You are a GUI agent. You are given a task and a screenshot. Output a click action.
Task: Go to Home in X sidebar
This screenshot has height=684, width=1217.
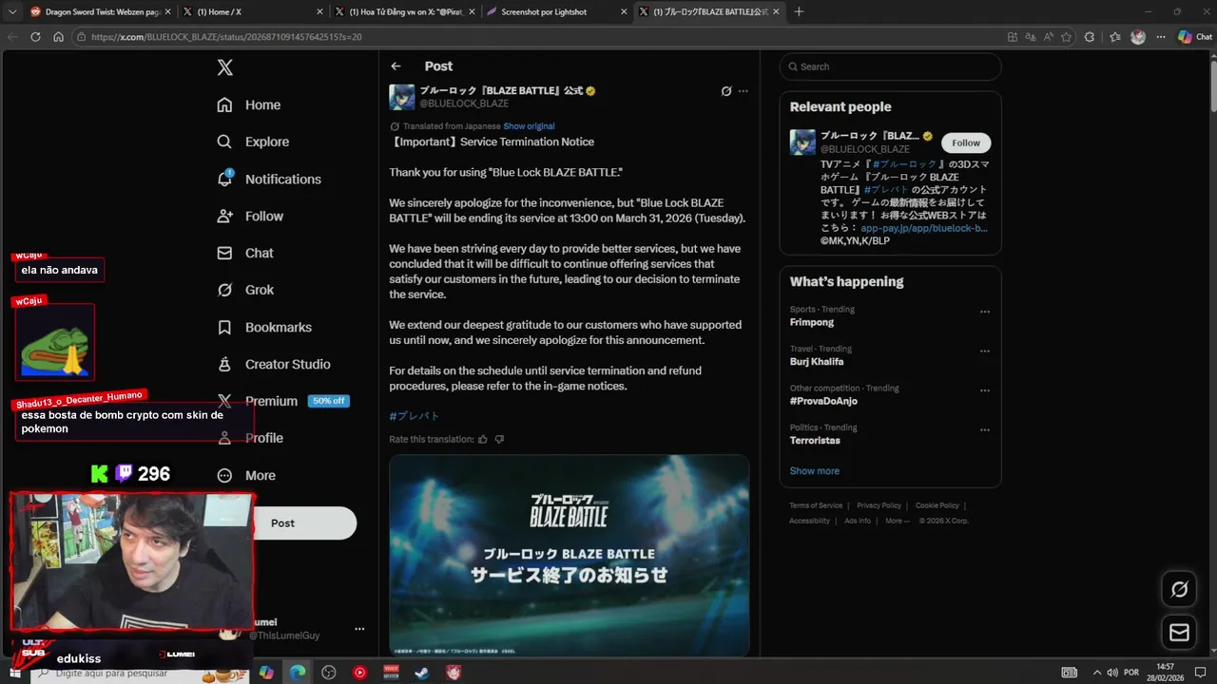(248, 104)
